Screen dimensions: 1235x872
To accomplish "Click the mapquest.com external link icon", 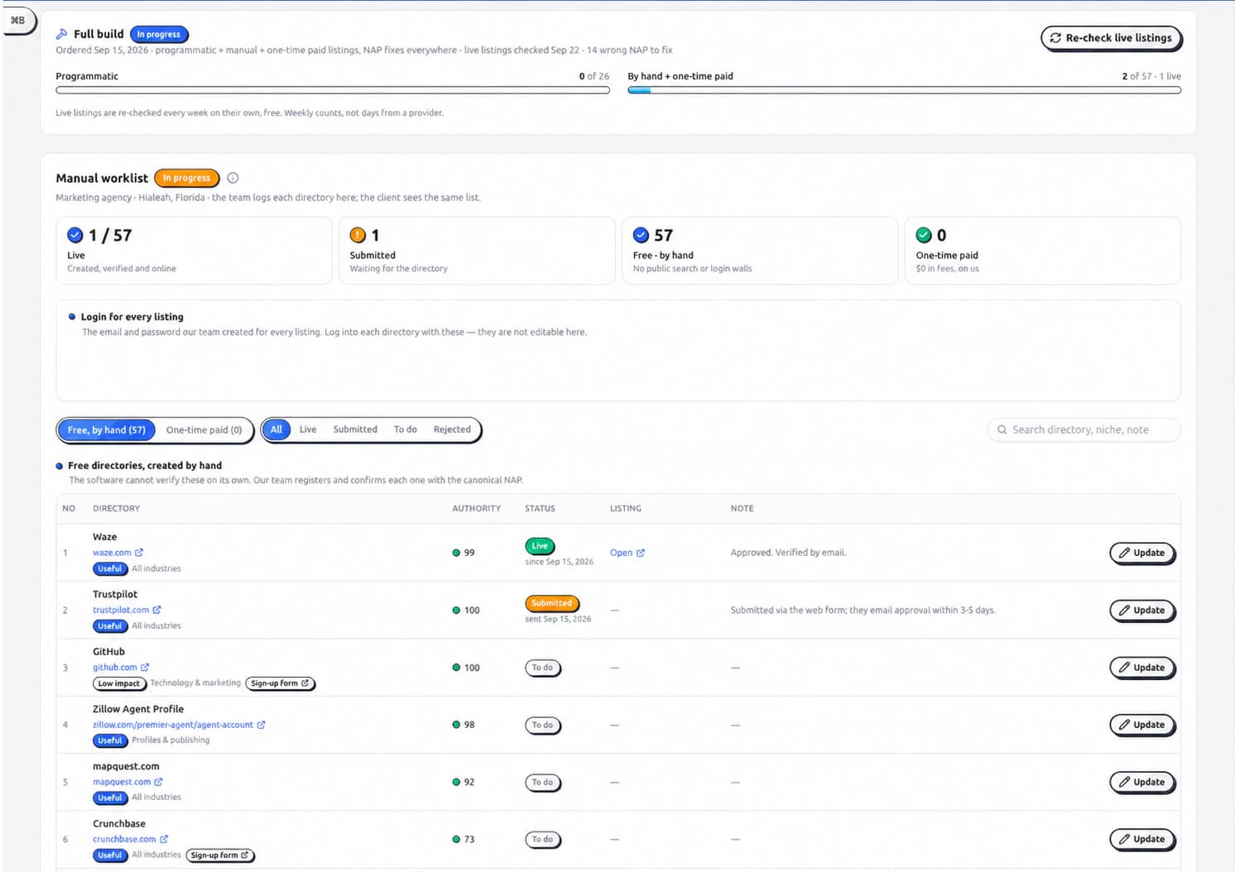I will point(158,782).
